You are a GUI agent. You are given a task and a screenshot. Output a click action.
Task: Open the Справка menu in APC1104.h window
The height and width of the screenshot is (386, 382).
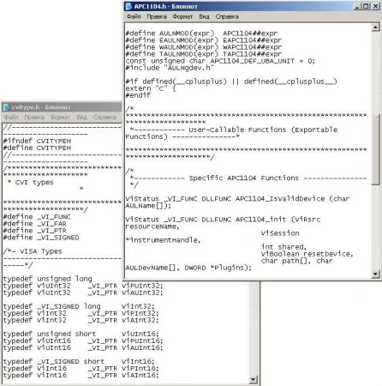pyautogui.click(x=227, y=16)
